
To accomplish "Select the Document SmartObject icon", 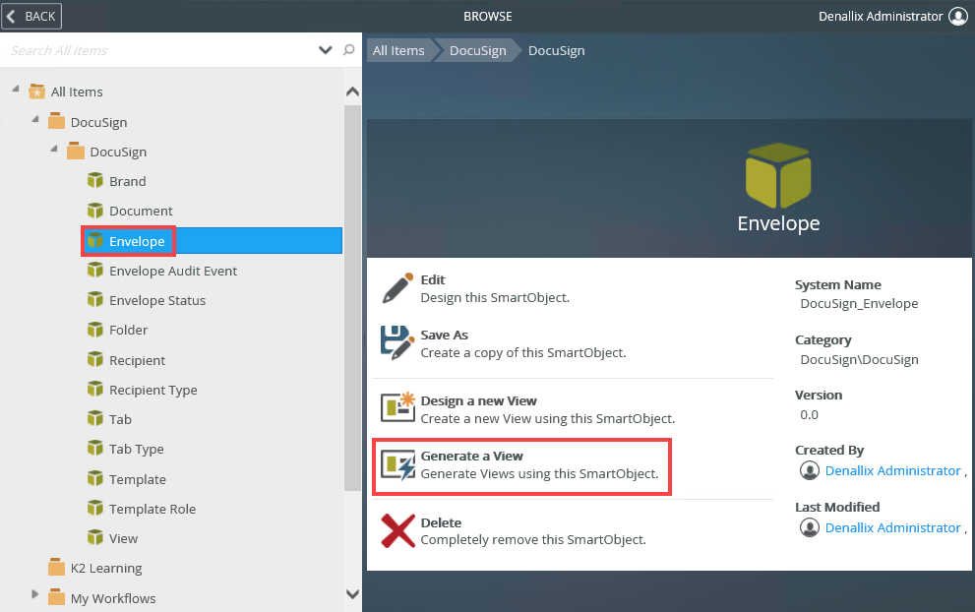I will pyautogui.click(x=95, y=211).
